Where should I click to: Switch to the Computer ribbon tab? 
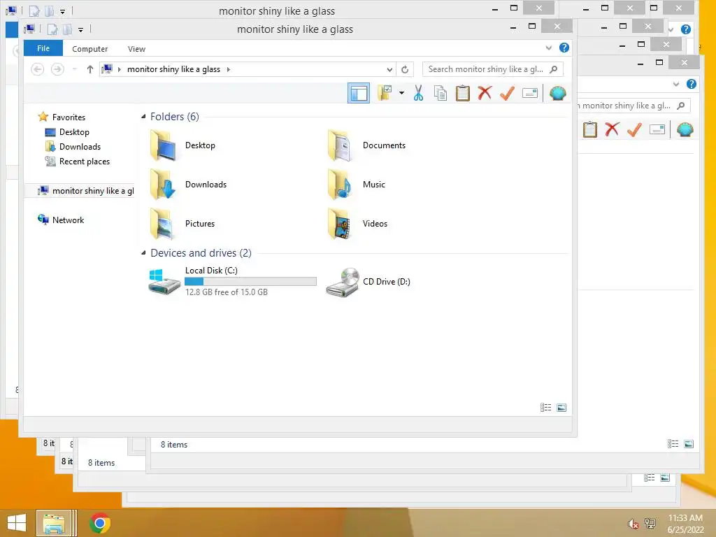(x=90, y=49)
